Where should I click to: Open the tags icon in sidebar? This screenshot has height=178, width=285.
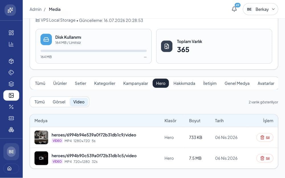(11, 72)
